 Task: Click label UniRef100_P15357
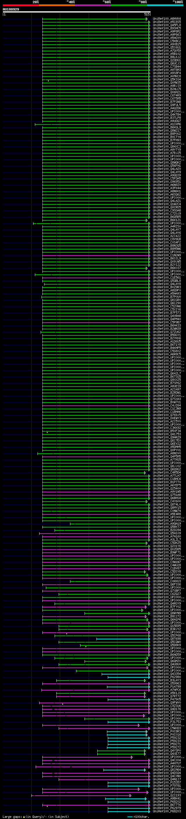click(167, 782)
